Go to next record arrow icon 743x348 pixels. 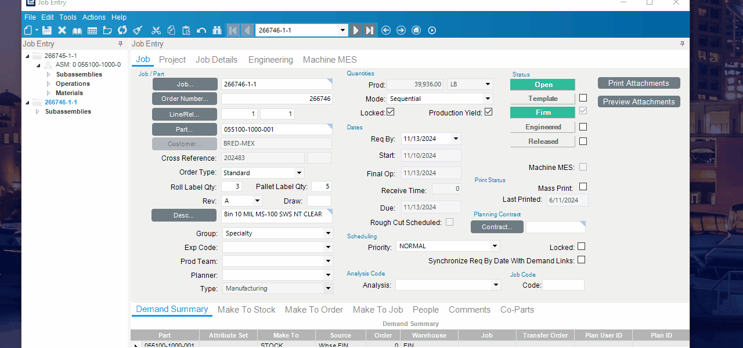[356, 30]
